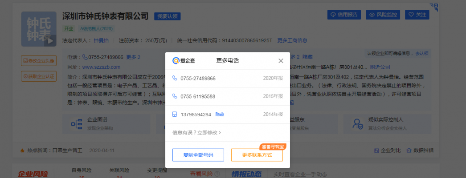Click 修改企业头像 button
This screenshot has width=466, height=178.
pyautogui.click(x=39, y=61)
